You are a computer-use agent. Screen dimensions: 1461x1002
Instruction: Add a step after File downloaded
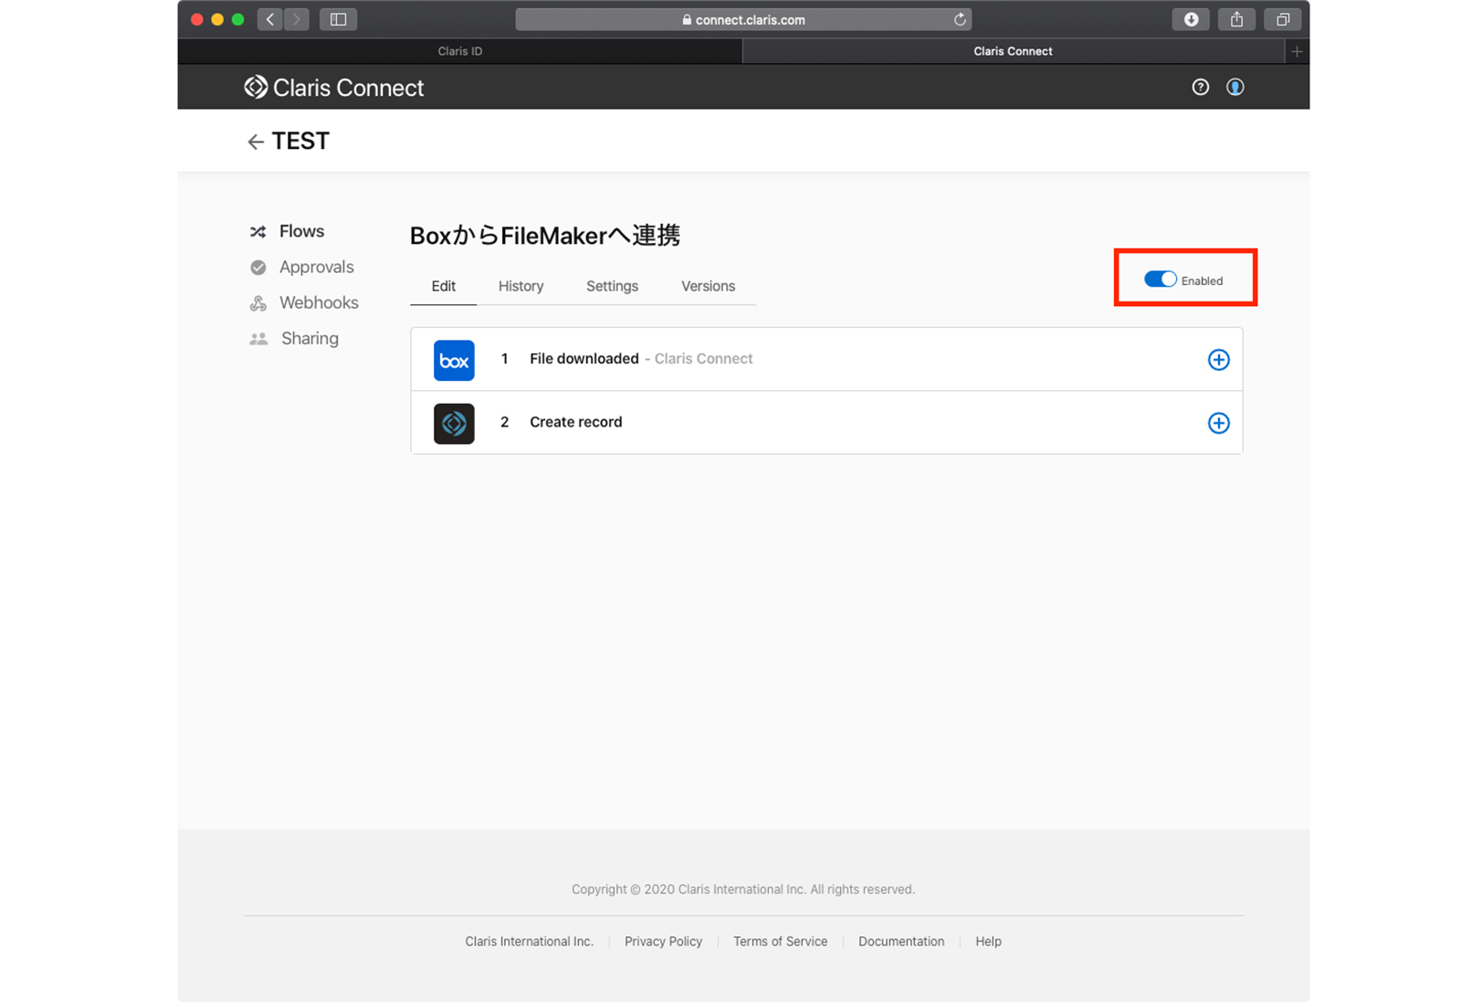tap(1218, 360)
